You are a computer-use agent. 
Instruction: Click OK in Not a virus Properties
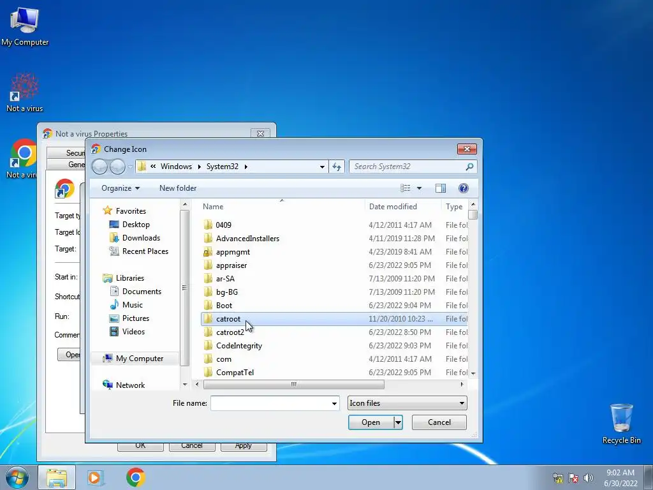(x=140, y=446)
